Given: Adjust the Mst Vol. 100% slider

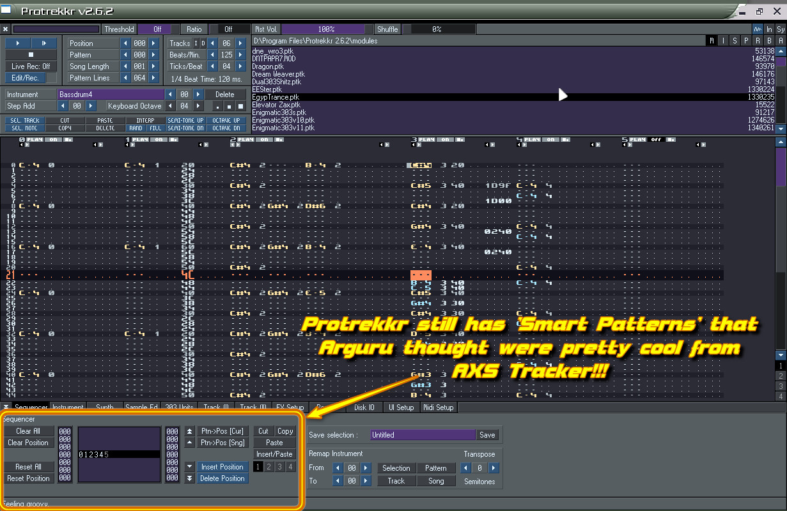Looking at the screenshot, I should pyautogui.click(x=327, y=29).
